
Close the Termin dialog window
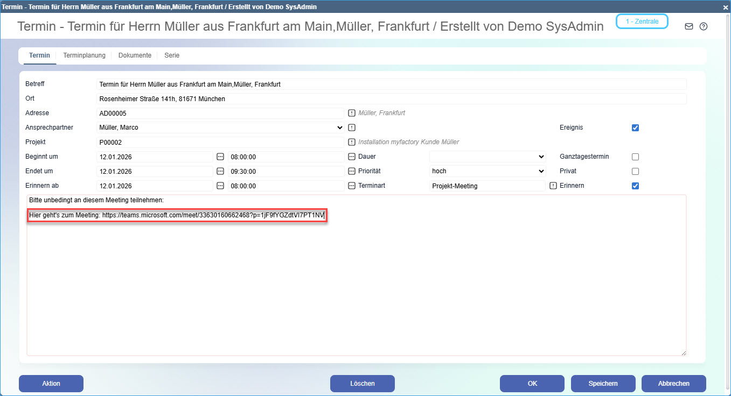(725, 6)
